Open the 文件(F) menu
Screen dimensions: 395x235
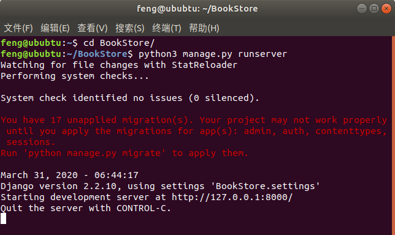click(x=18, y=28)
